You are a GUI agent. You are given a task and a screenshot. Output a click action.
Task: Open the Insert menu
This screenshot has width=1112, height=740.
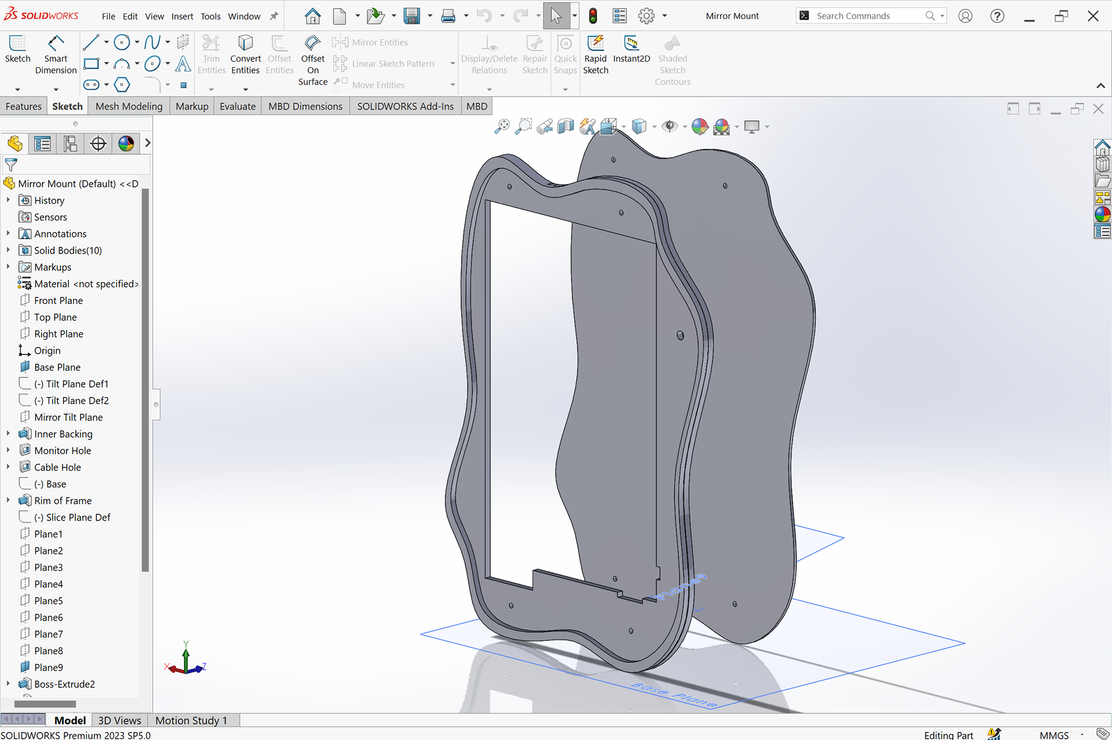tap(182, 16)
